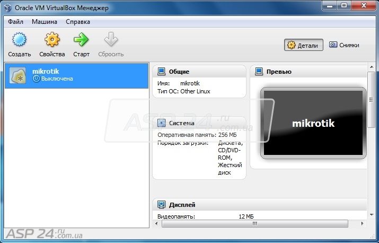The image size is (379, 243).
Task: Click the Тип ОС value Other Linux
Action: click(195, 91)
